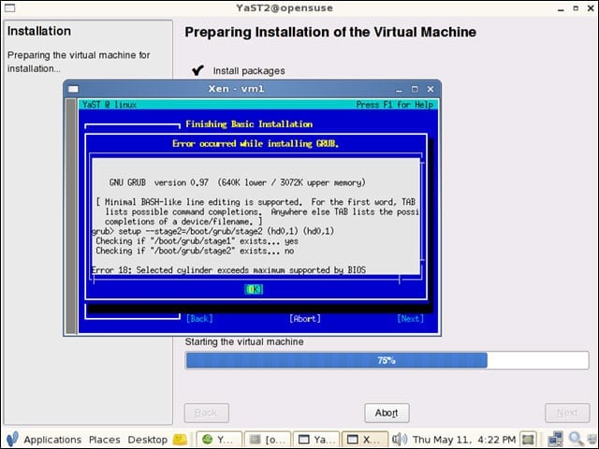Click the display applet icon beside clock

[528, 440]
